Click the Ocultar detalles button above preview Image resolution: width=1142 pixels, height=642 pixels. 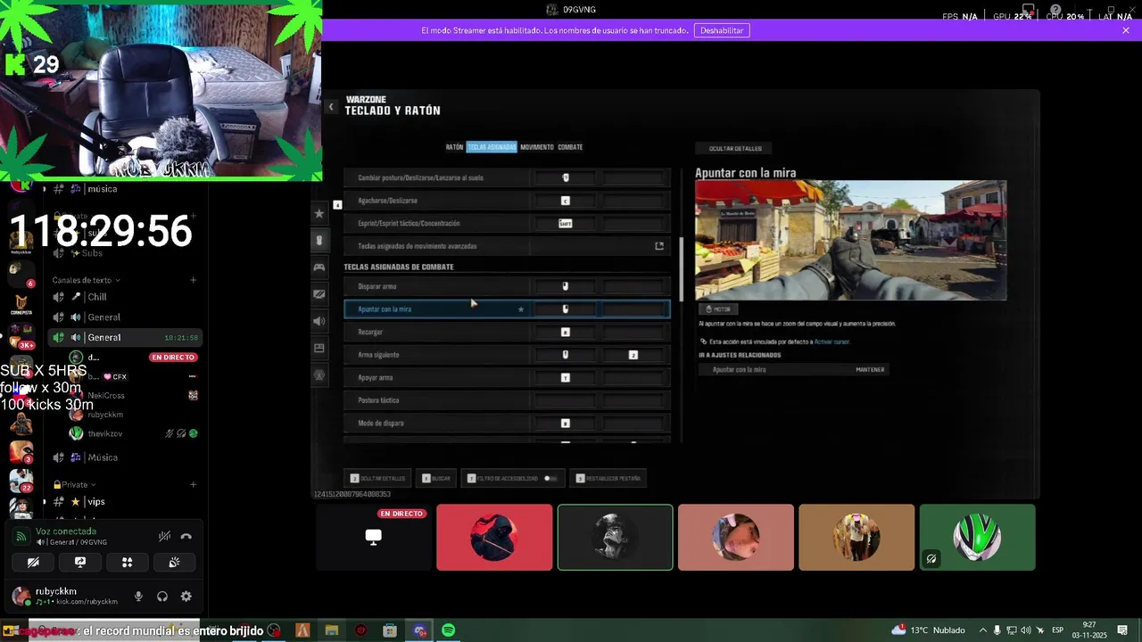click(x=735, y=148)
